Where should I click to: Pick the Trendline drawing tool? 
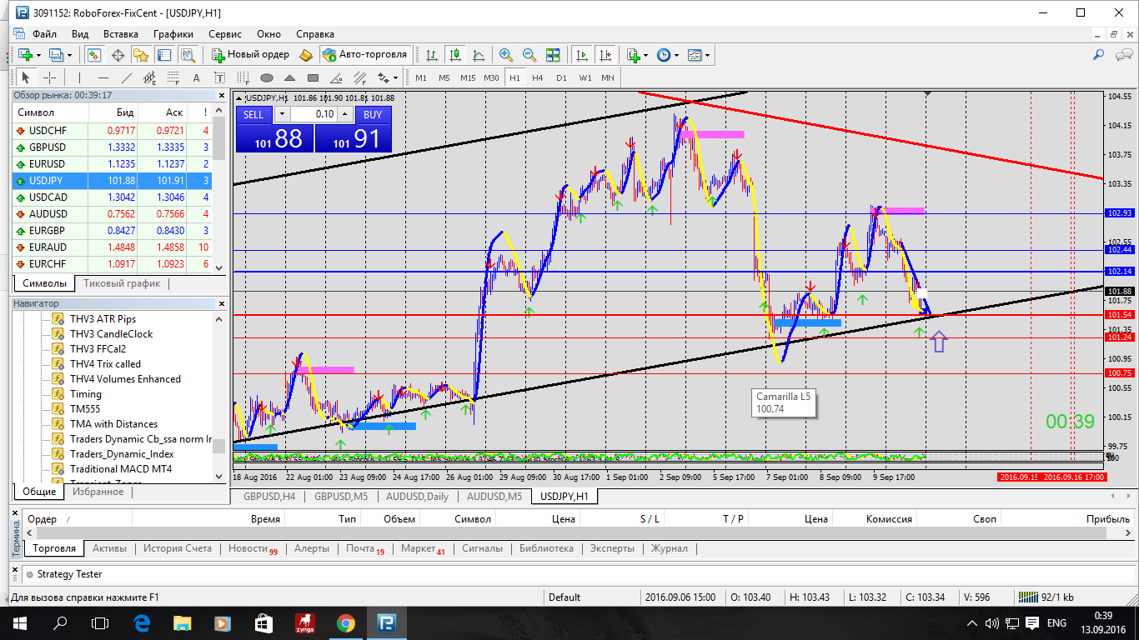click(127, 78)
